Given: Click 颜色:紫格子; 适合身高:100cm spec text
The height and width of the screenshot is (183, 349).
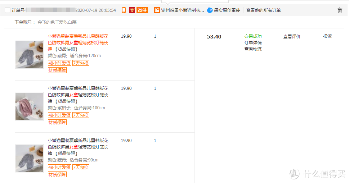Looking at the screenshot, I should tap(76, 108).
